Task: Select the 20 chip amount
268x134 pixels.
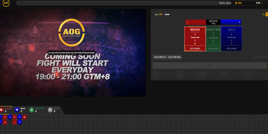Action: pyautogui.click(x=156, y=74)
